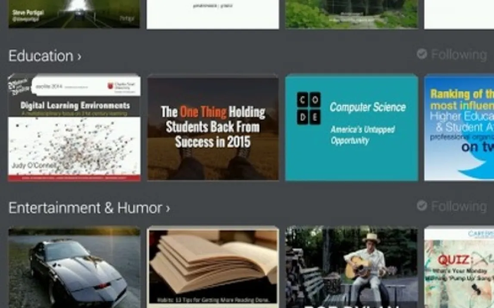Open Digital Learning Environments presentation
Viewport: 494px width, 308px height.
74,128
